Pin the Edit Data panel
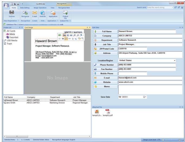This screenshot has height=142, width=185. tap(180, 27)
